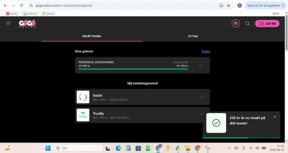The width and height of the screenshot is (288, 153).
Task: Click the microphone tray icon
Action: point(244,148)
